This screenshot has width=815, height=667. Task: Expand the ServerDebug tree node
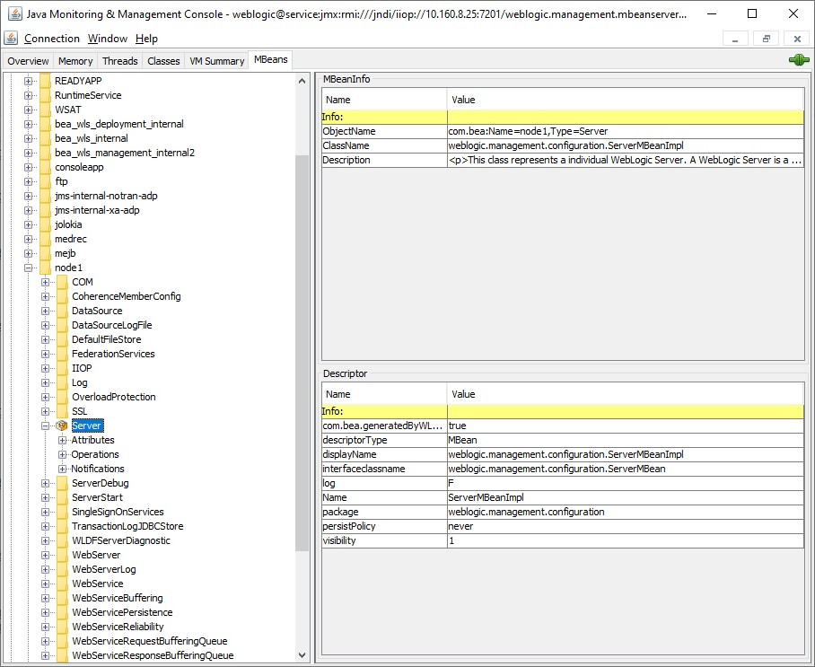[x=46, y=483]
